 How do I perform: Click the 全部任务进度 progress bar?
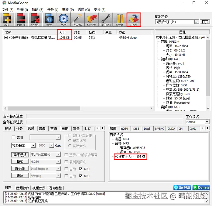[104, 122]
